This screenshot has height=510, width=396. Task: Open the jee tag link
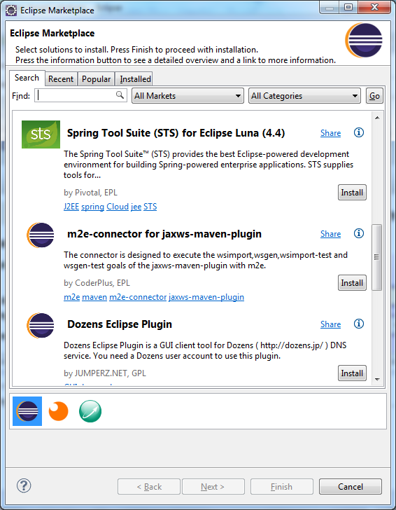(x=136, y=207)
